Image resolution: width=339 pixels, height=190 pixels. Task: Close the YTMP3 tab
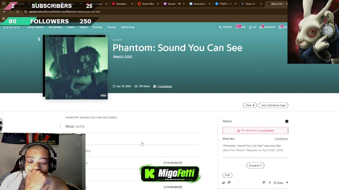[x=235, y=4]
